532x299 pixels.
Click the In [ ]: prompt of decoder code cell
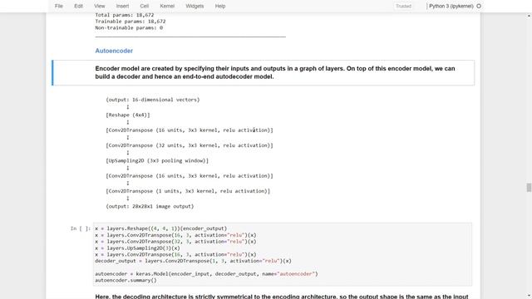click(81, 228)
